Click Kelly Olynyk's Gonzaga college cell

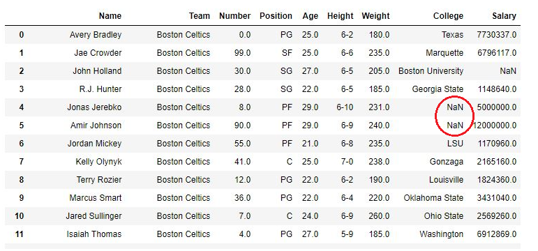pyautogui.click(x=447, y=162)
